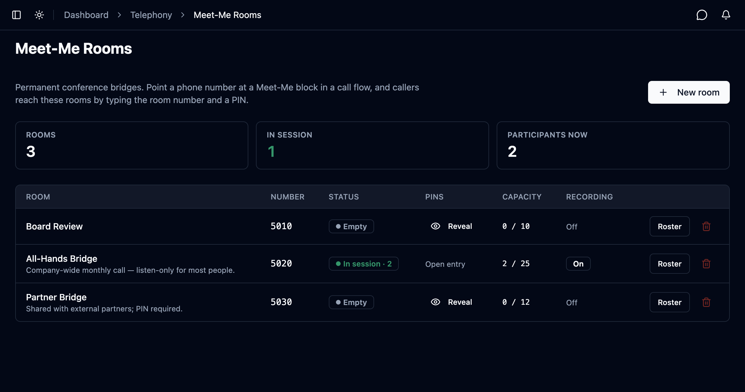Screen dimensions: 745x392
Task: Toggle the sidebar panel icon
Action: click(x=16, y=15)
